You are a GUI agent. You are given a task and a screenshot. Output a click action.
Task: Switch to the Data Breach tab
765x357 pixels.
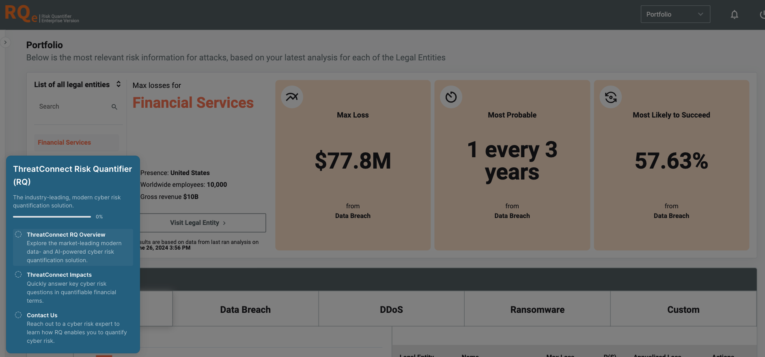246,309
